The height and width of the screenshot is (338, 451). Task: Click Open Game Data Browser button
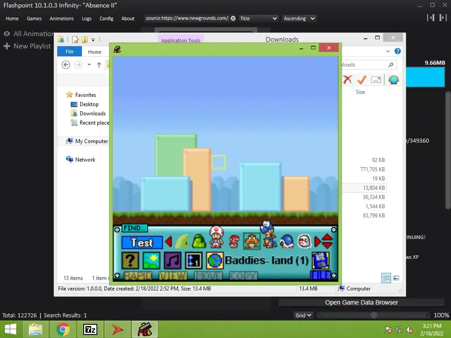(x=362, y=302)
